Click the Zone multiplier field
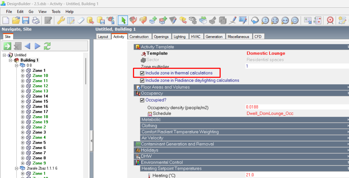 click(297, 66)
